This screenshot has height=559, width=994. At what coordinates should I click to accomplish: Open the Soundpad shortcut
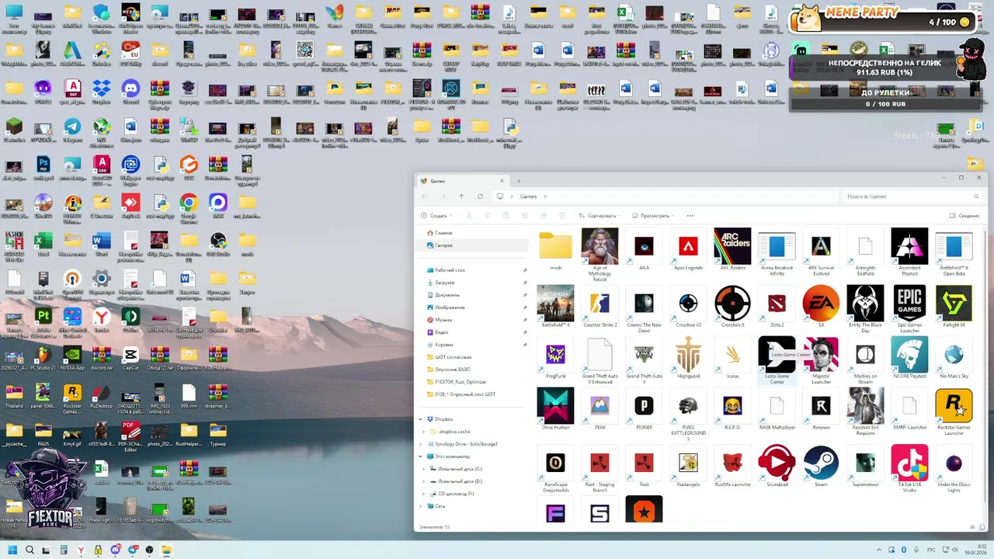tap(777, 467)
